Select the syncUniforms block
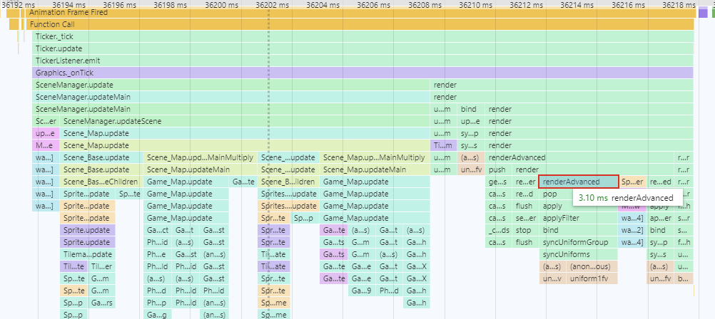Image resolution: width=715 pixels, height=319 pixels. [x=578, y=254]
